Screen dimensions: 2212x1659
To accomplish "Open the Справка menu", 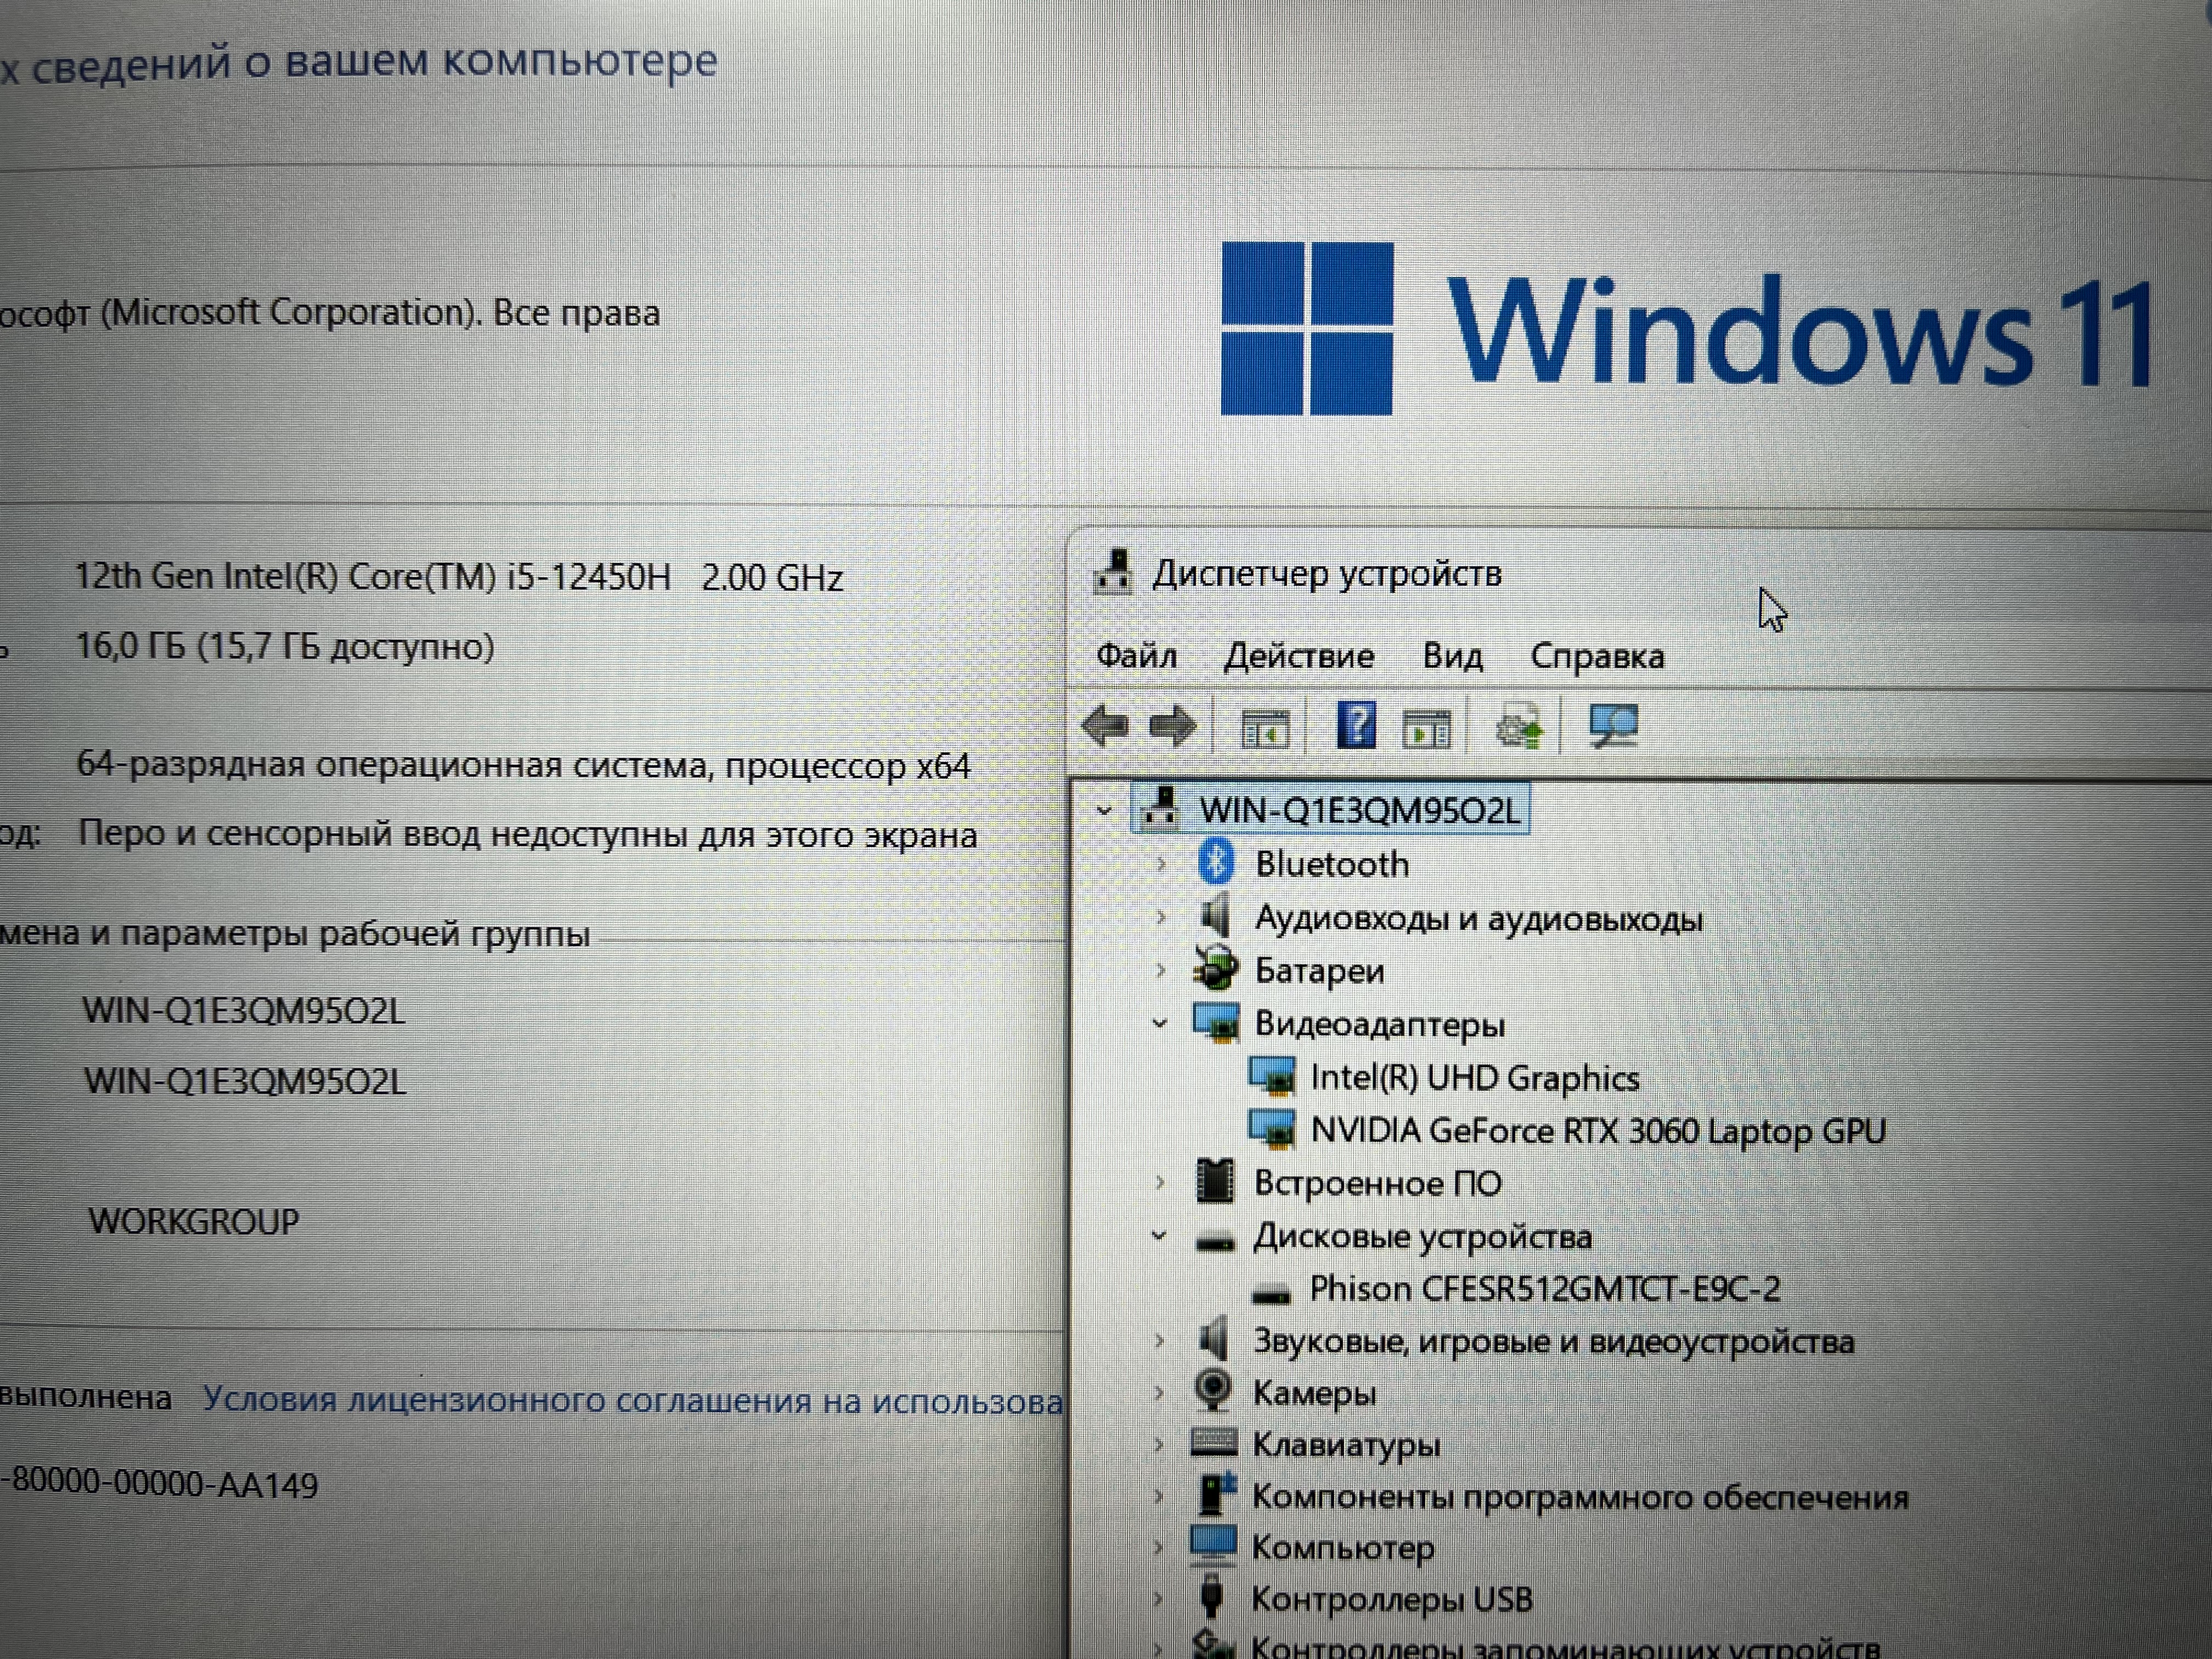I will (1597, 657).
